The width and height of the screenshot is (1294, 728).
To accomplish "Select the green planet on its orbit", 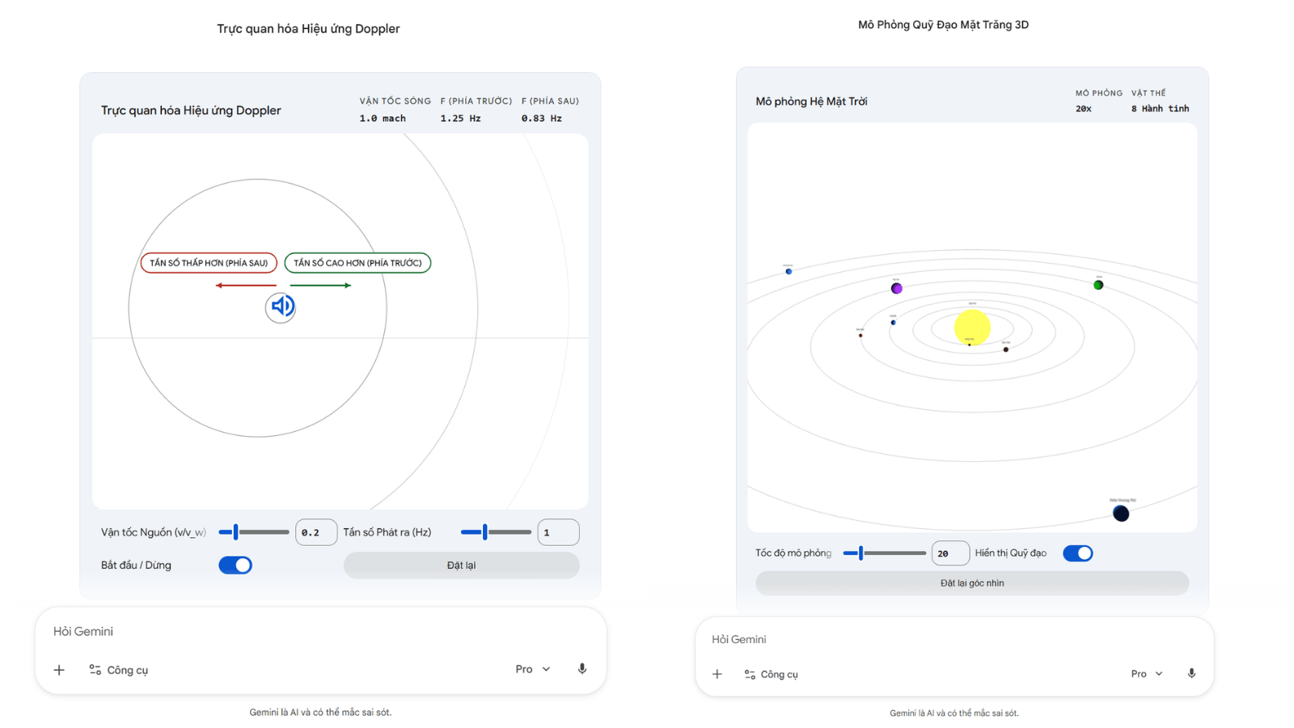I will 1098,285.
